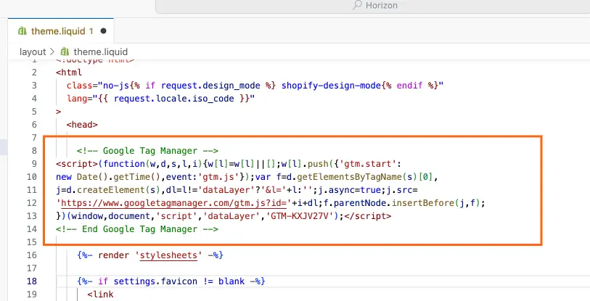Click 'shopify-design-mode' in class attribute

[331, 86]
